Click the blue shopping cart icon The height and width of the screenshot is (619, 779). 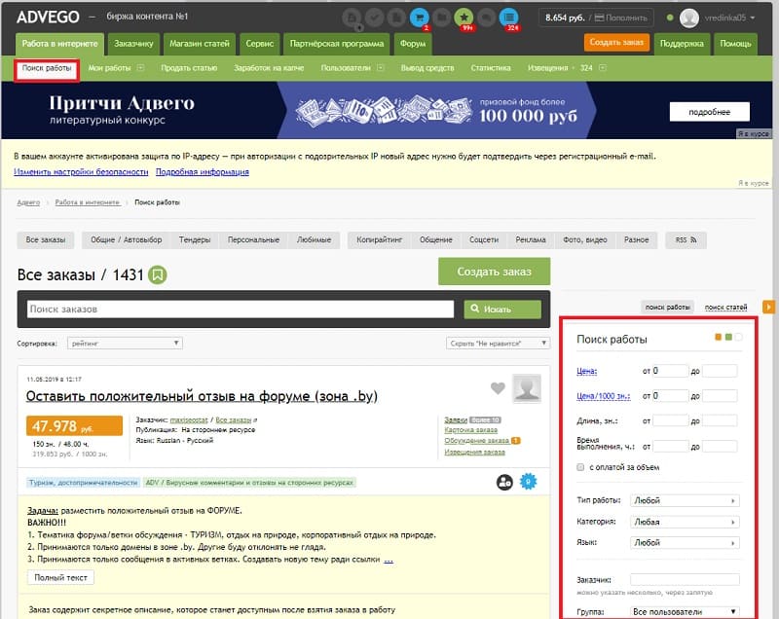pos(420,17)
